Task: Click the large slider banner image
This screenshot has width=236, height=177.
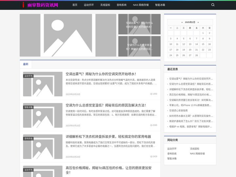Action: click(x=68, y=35)
